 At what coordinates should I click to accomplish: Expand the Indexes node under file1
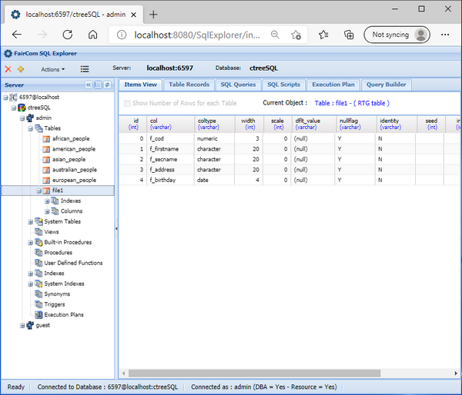(x=47, y=201)
